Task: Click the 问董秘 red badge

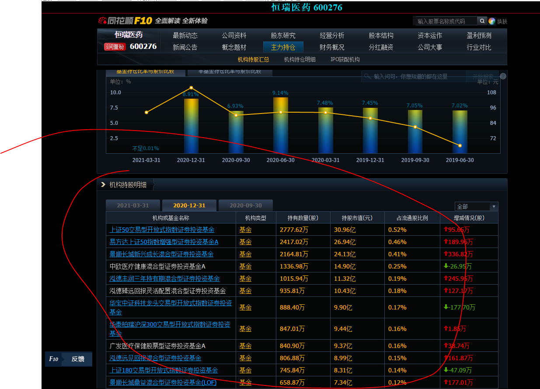Action: pyautogui.click(x=115, y=47)
